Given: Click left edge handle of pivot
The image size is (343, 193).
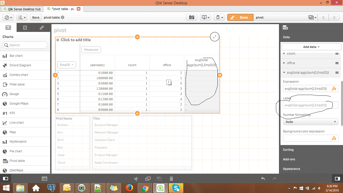Looking at the screenshot, I should point(55,75).
